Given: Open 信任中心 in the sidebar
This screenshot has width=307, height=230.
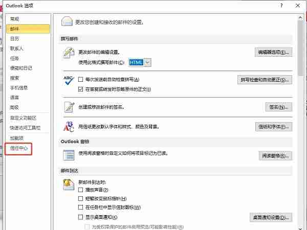Looking at the screenshot, I should 18,148.
